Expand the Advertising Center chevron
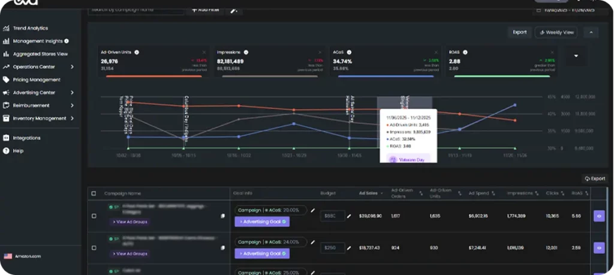This screenshot has height=275, width=614. (x=72, y=93)
